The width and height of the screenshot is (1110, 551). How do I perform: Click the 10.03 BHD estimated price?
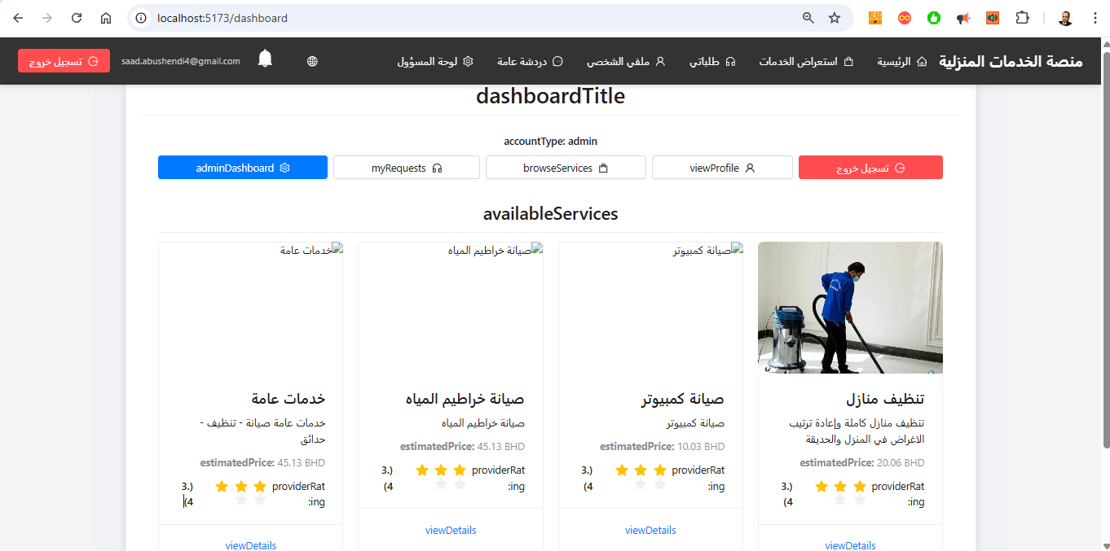coord(701,446)
